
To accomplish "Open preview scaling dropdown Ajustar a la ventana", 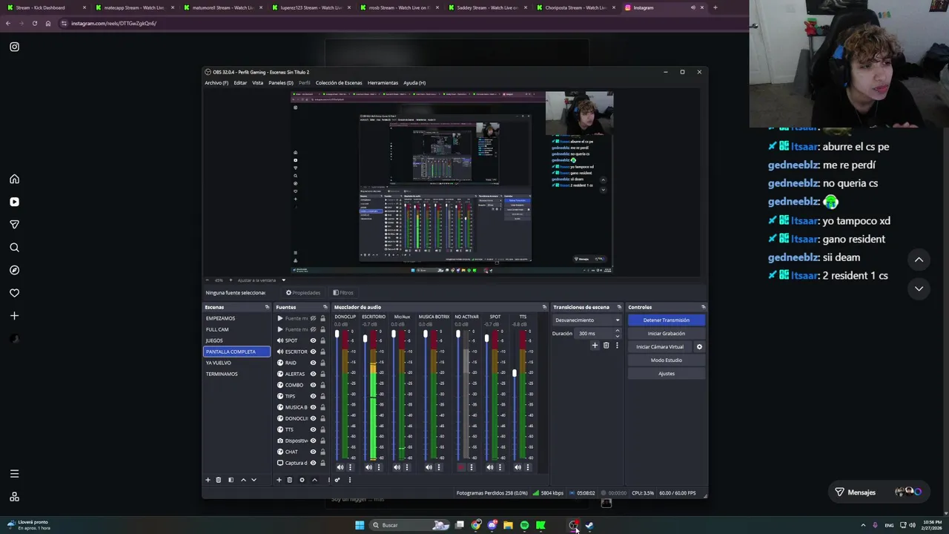I will pyautogui.click(x=261, y=280).
